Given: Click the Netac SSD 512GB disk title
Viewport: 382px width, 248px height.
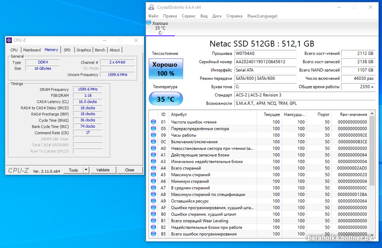Looking at the screenshot, I should (262, 43).
